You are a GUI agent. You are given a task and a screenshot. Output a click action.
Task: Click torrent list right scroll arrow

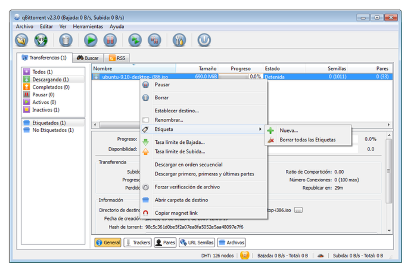tap(389, 125)
